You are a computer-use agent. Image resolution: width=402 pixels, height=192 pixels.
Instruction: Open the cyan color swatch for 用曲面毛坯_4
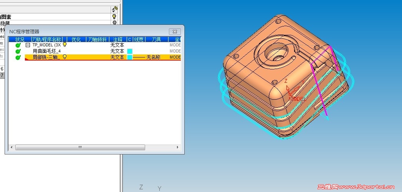coord(130,51)
